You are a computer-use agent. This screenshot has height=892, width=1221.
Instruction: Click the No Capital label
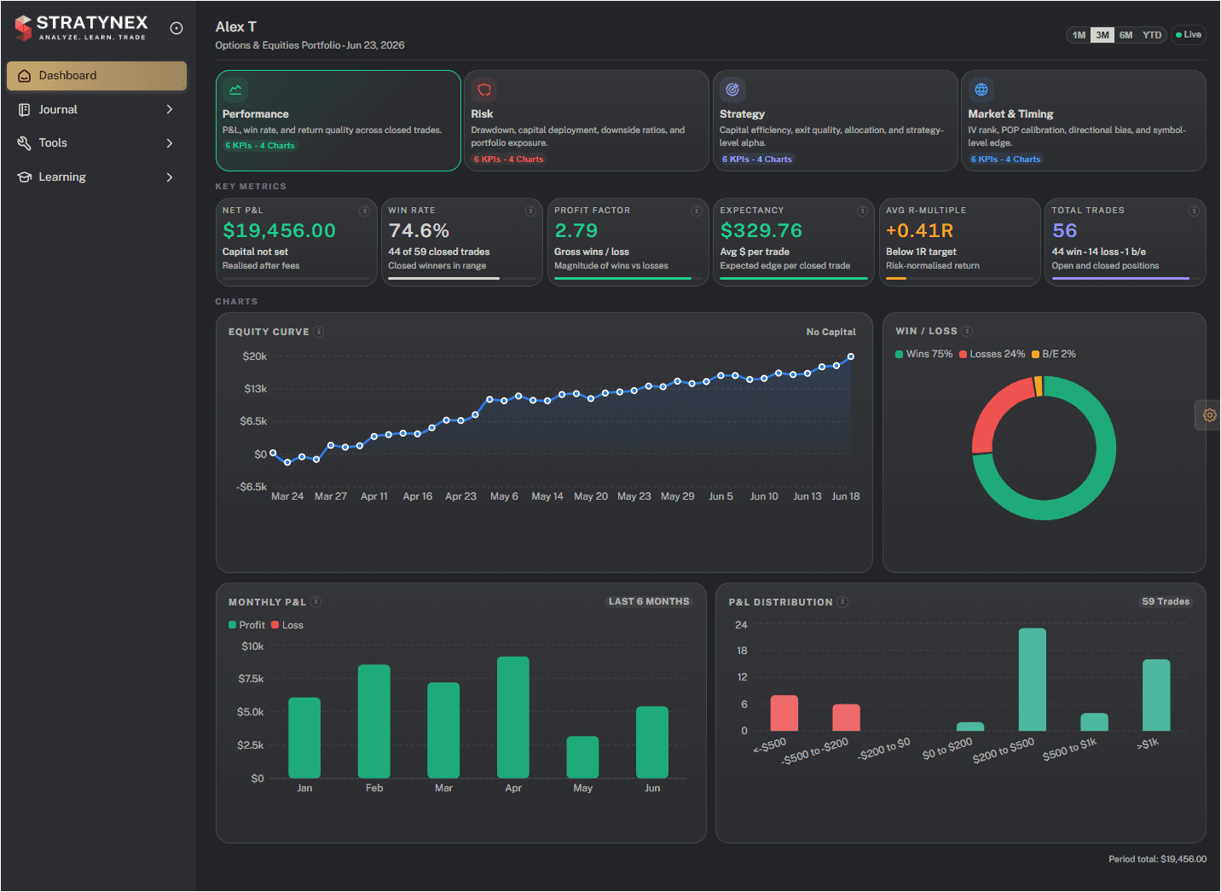click(x=831, y=333)
